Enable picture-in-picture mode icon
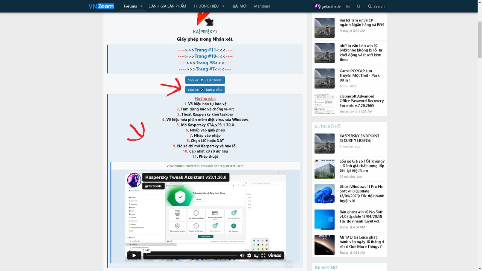This screenshot has height=271, width=482. 256,256
